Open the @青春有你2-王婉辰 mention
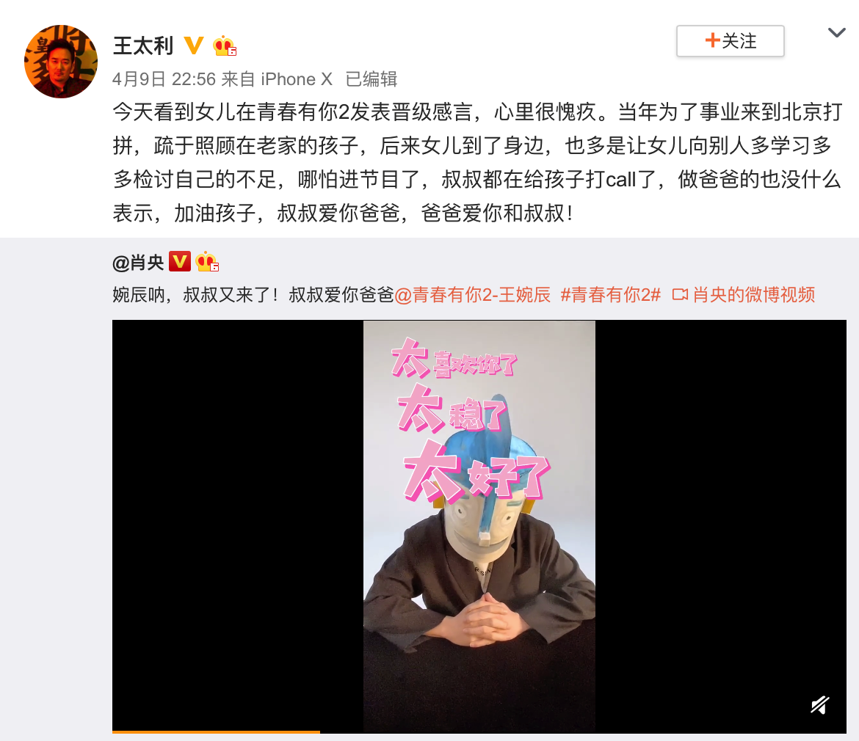This screenshot has height=741, width=859. [472, 294]
